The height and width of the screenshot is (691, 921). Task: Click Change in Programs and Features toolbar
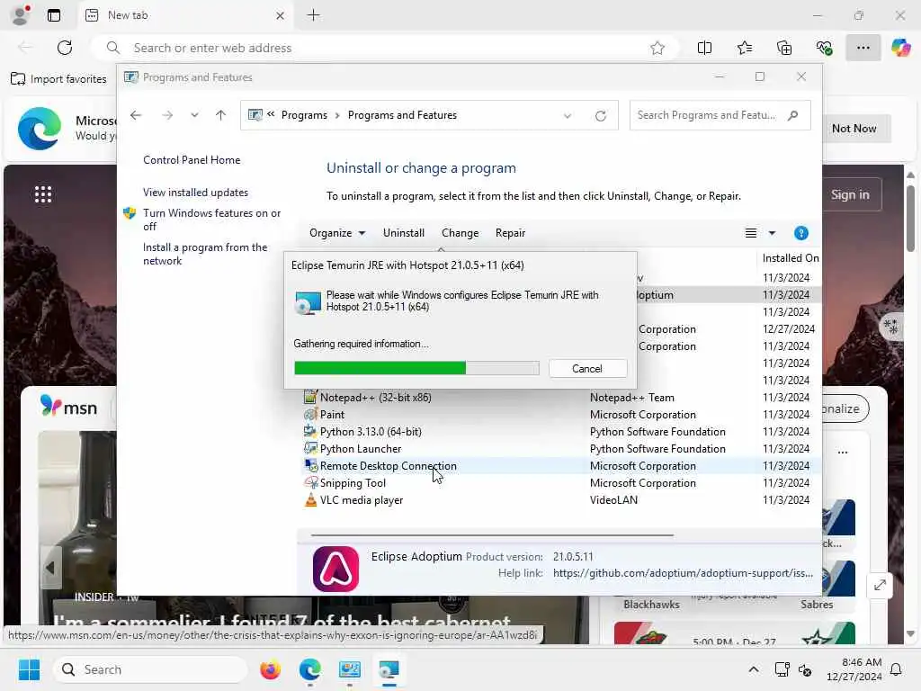click(x=460, y=233)
